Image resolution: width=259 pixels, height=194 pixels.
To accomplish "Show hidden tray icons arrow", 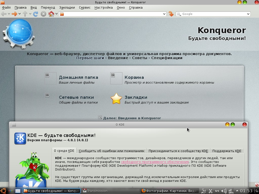I will pyautogui.click(x=237, y=191).
